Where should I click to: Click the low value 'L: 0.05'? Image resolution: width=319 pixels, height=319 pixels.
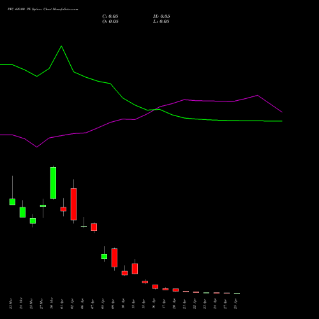coord(161,22)
